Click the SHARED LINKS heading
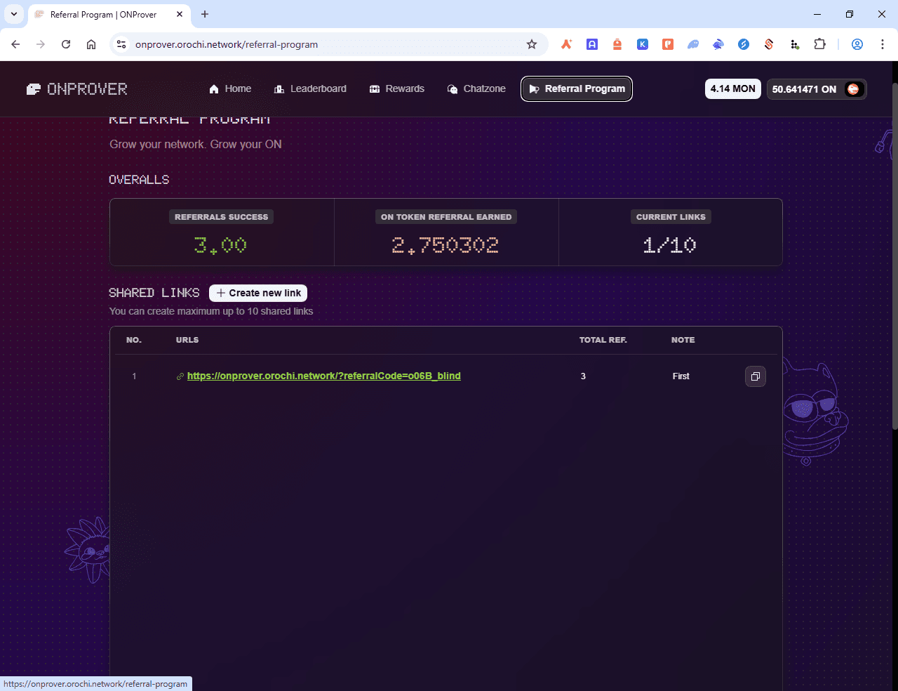 tap(154, 293)
